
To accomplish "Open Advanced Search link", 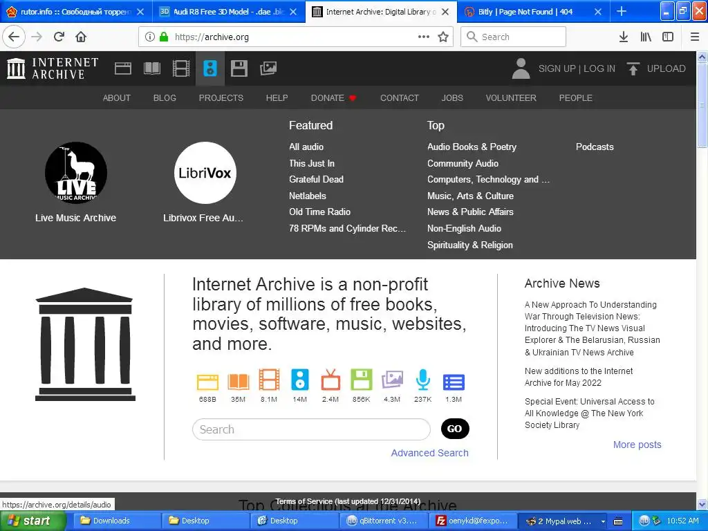I will 430,453.
